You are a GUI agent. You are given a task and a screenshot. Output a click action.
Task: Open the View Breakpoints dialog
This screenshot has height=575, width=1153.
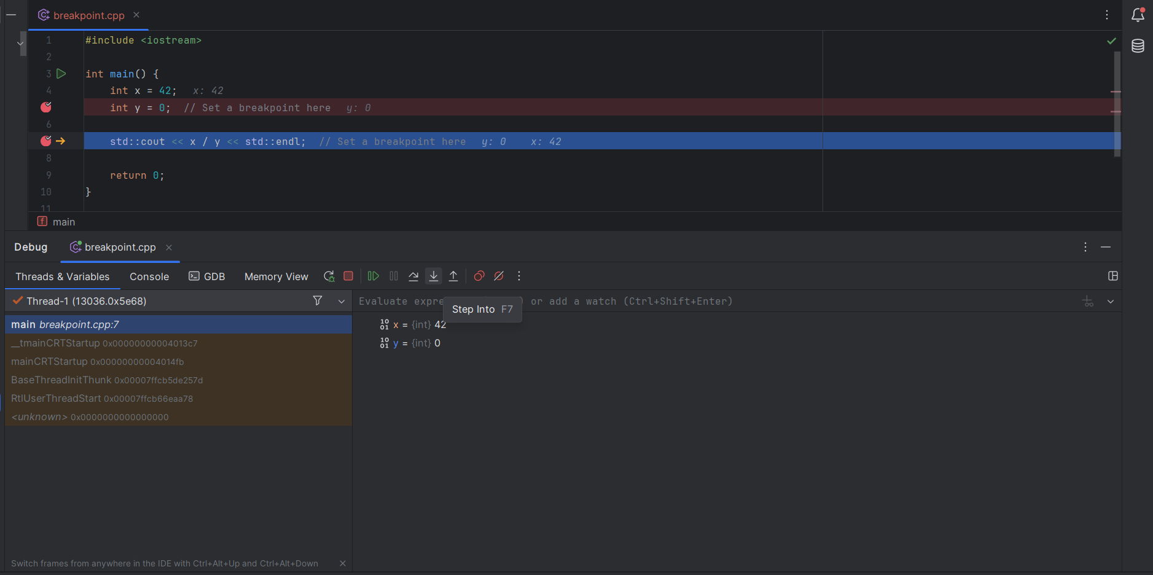(479, 276)
